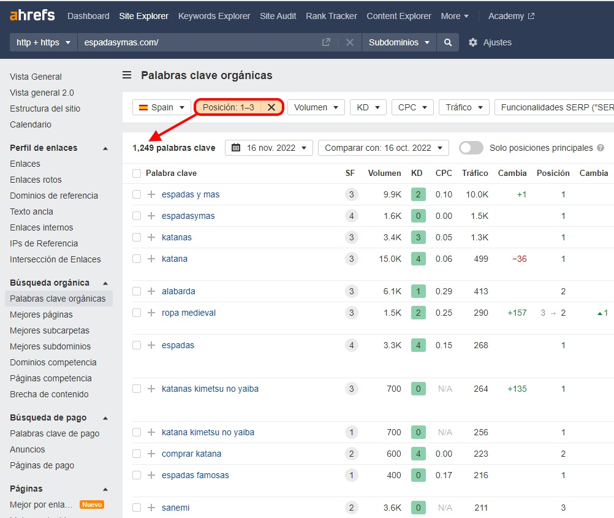Remove the Posición 1–3 filter
The image size is (614, 518).
271,107
